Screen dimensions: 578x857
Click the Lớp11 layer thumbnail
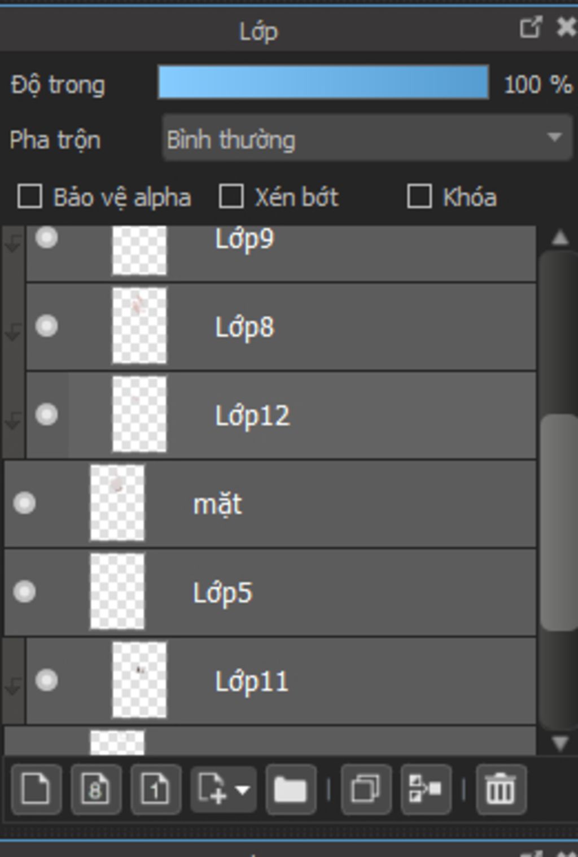click(139, 680)
